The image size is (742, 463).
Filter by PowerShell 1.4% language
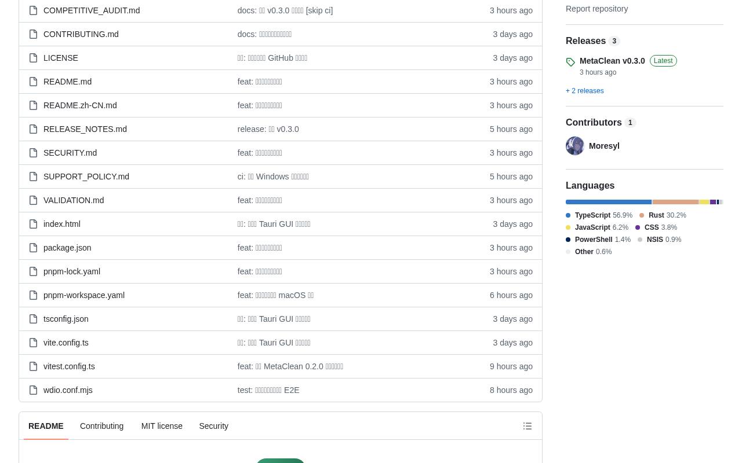pyautogui.click(x=598, y=240)
